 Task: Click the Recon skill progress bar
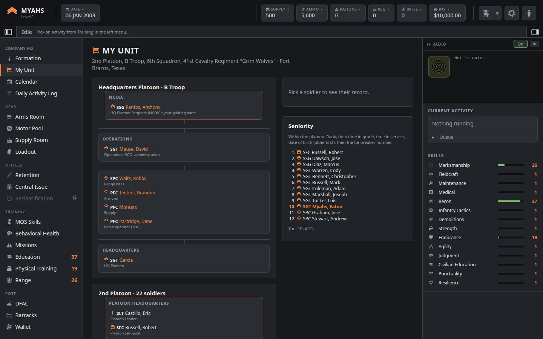click(x=511, y=202)
